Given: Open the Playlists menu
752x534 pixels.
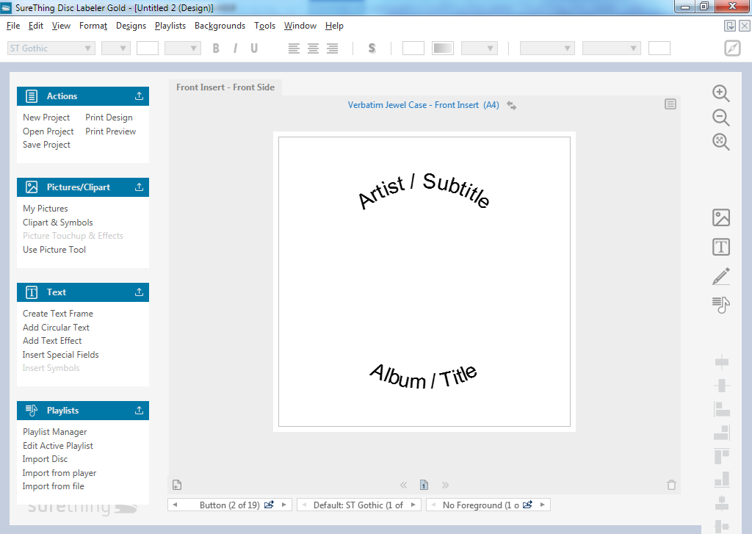Looking at the screenshot, I should [170, 26].
